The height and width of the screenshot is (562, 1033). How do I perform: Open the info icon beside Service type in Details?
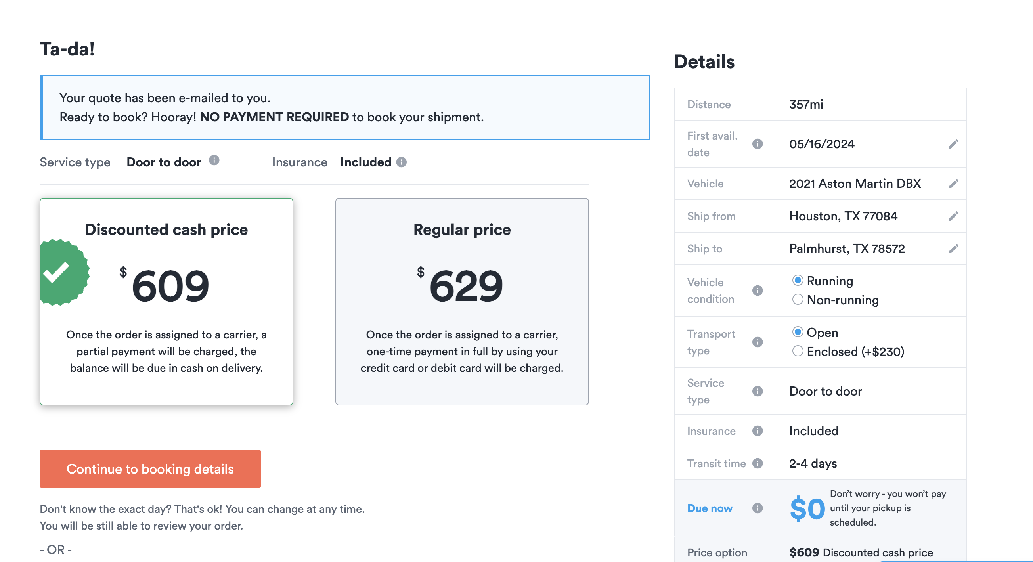[758, 391]
